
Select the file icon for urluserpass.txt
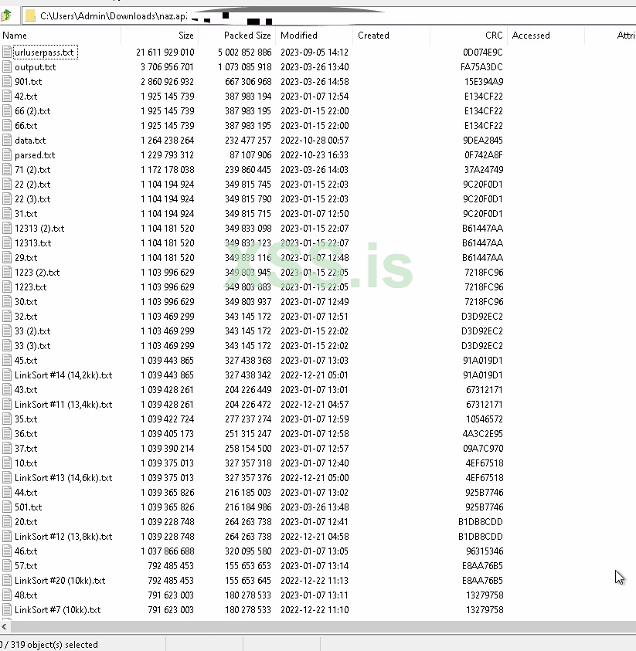point(7,53)
